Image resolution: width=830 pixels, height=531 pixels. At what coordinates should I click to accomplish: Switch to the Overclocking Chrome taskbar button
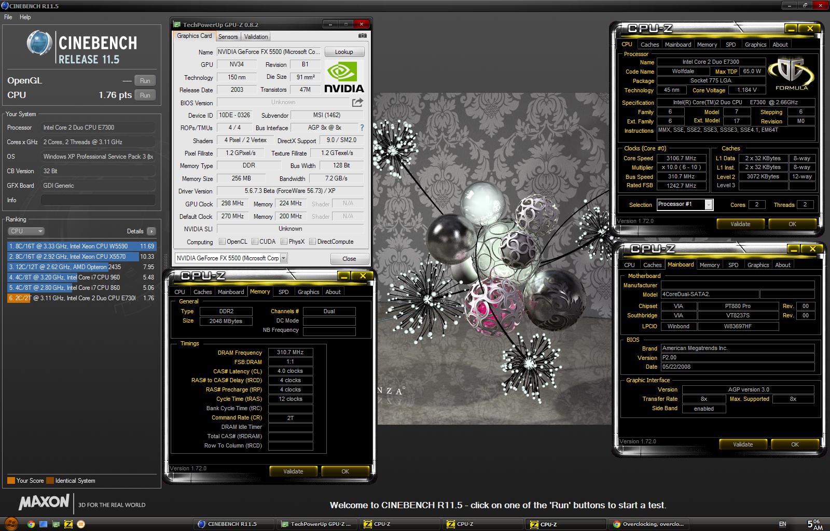[648, 524]
